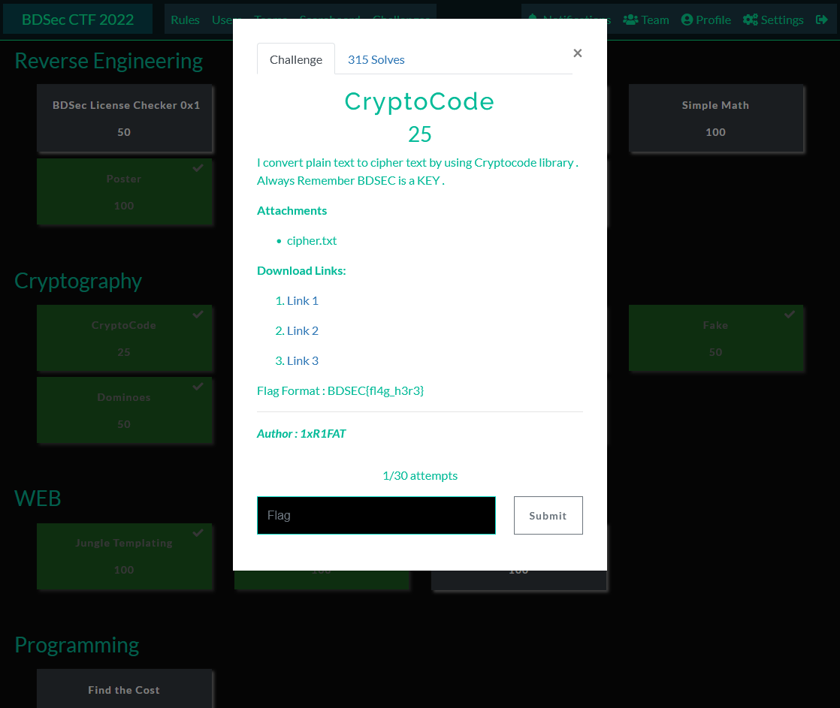Select the Challenge tab in the modal

point(295,59)
